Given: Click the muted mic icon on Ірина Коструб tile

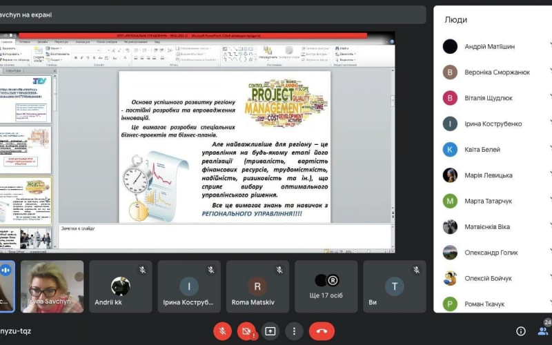Looking at the screenshot, I should pos(210,270).
